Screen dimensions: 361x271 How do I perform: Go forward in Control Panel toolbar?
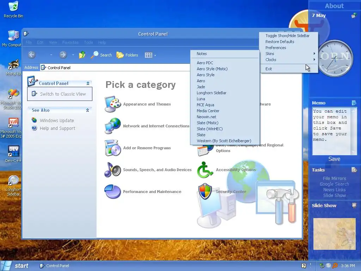(63, 55)
